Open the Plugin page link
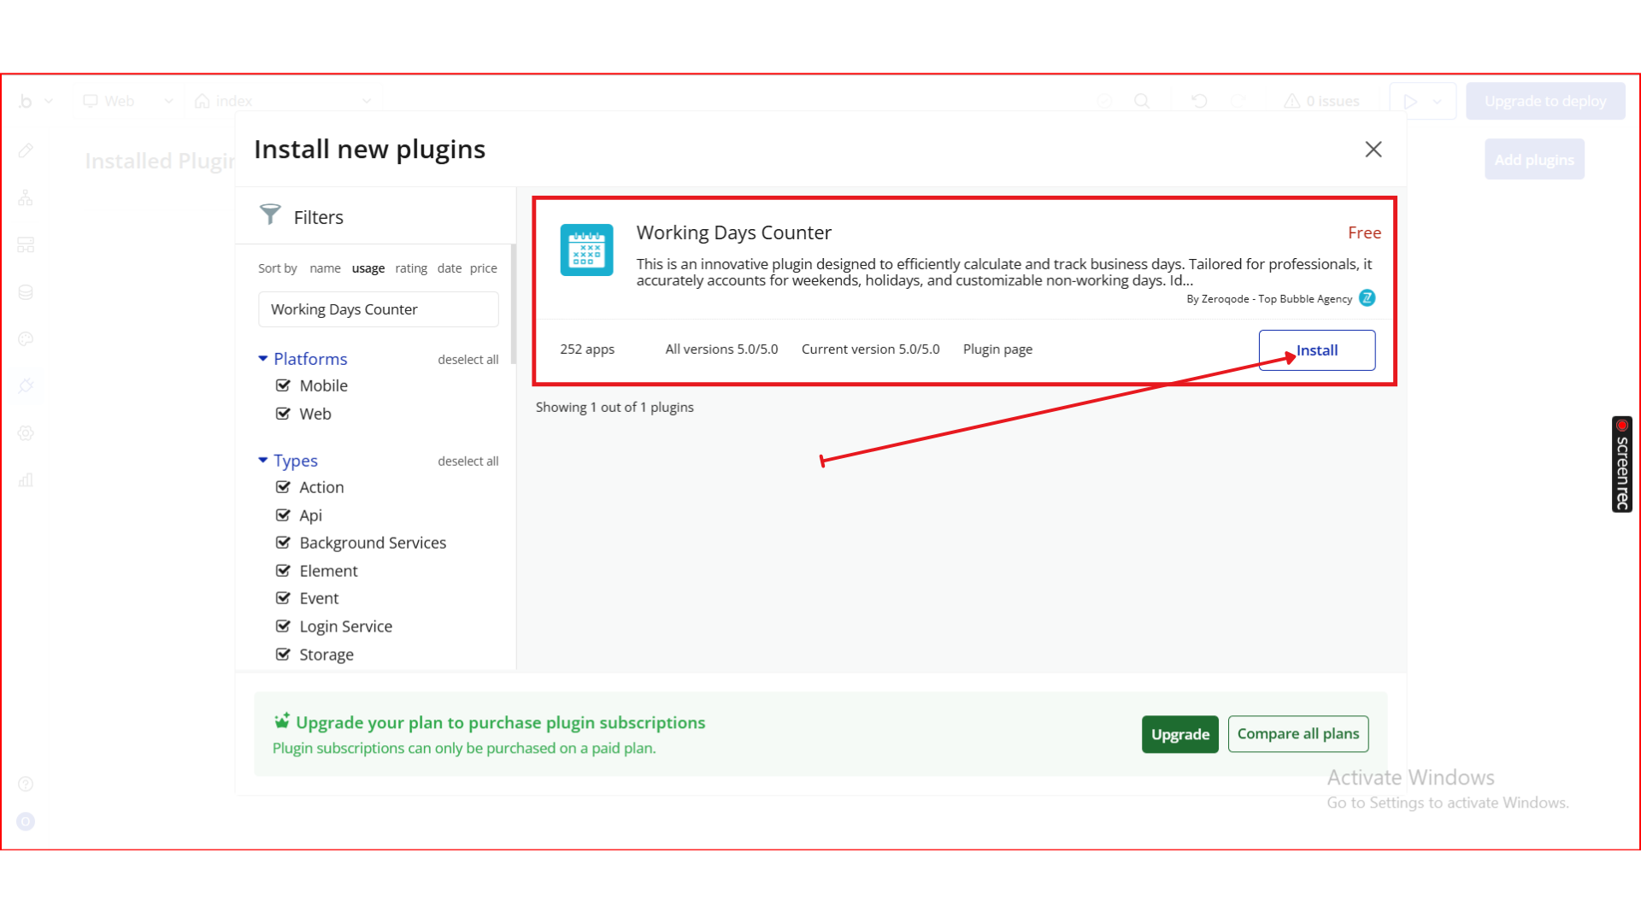Viewport: 1641px width, 923px height. pos(997,350)
